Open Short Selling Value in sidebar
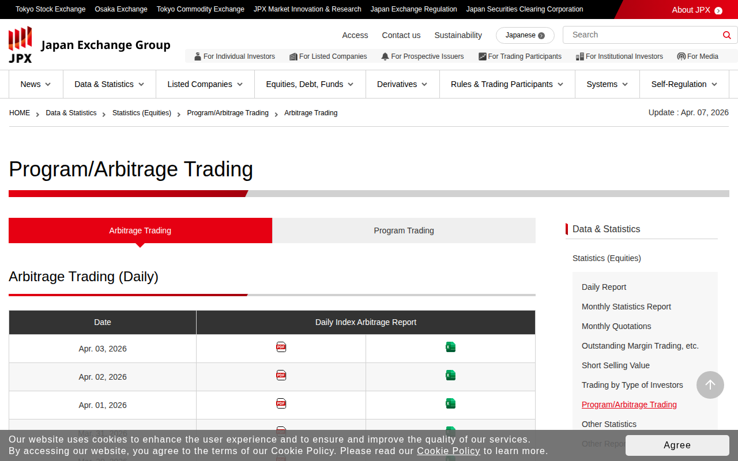Image resolution: width=738 pixels, height=461 pixels. click(616, 365)
